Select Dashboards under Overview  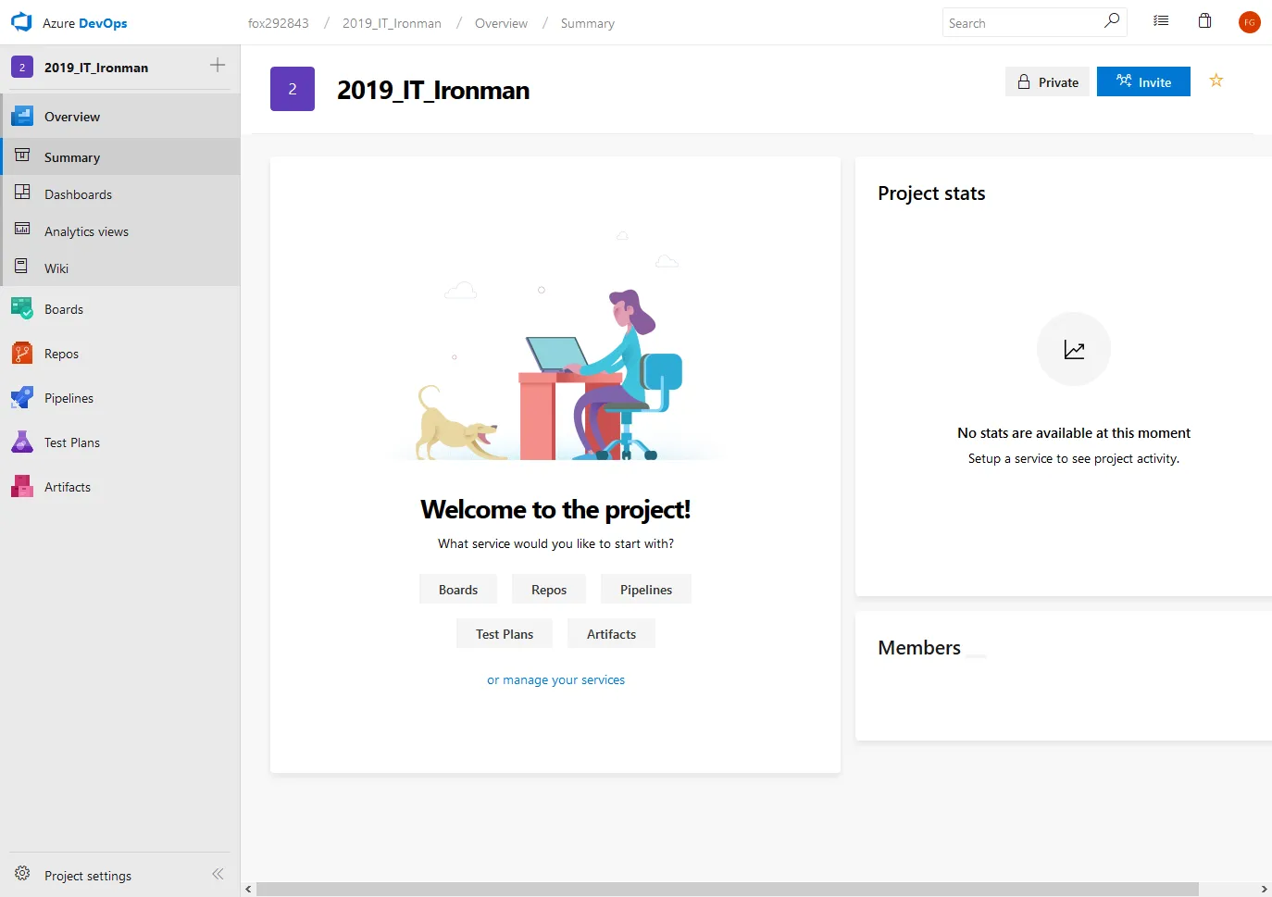coord(78,194)
